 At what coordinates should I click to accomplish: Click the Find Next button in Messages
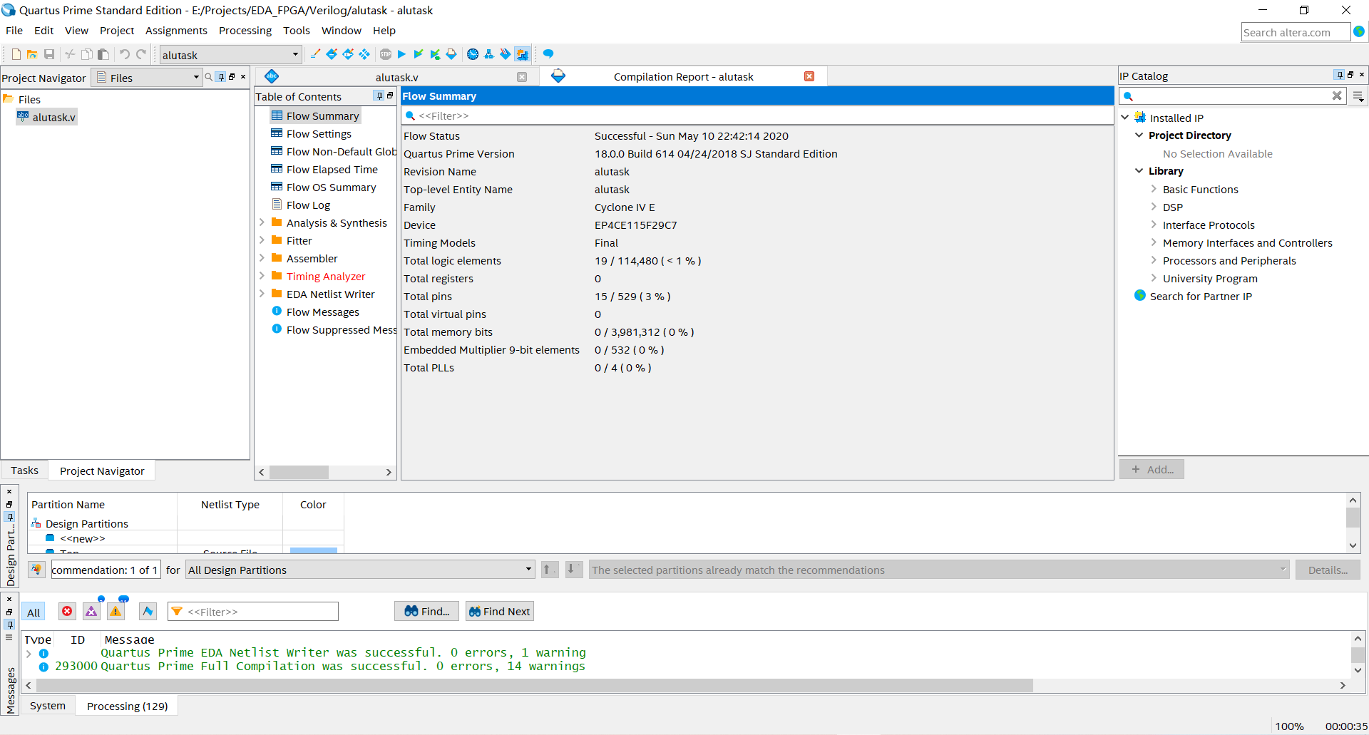(499, 611)
